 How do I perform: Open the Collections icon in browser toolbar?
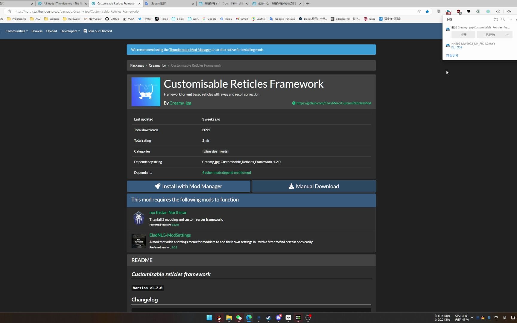click(x=439, y=11)
